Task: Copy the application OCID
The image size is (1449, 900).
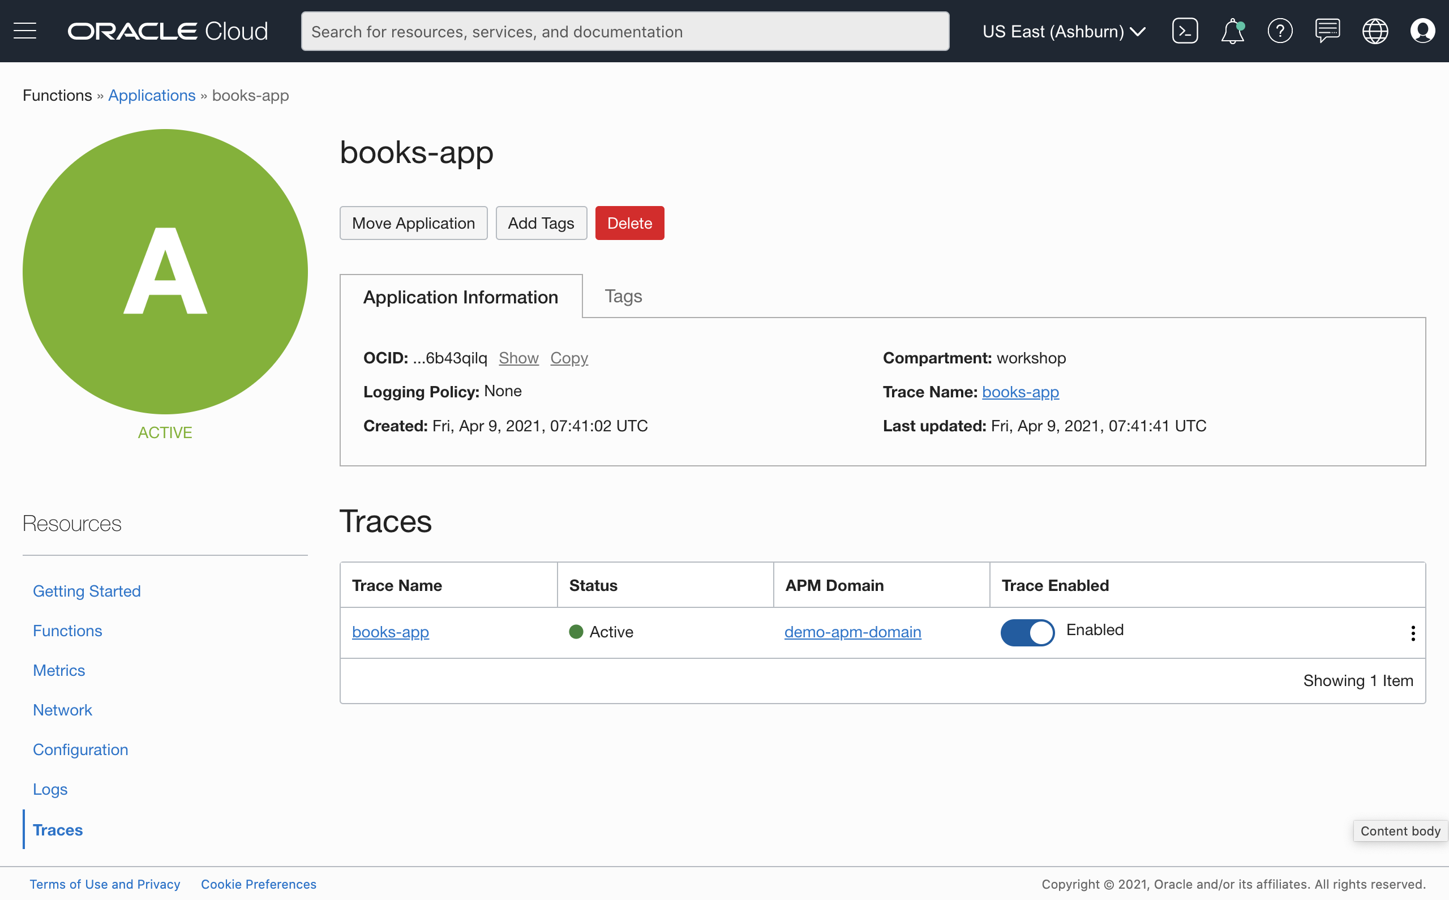Action: (x=569, y=358)
